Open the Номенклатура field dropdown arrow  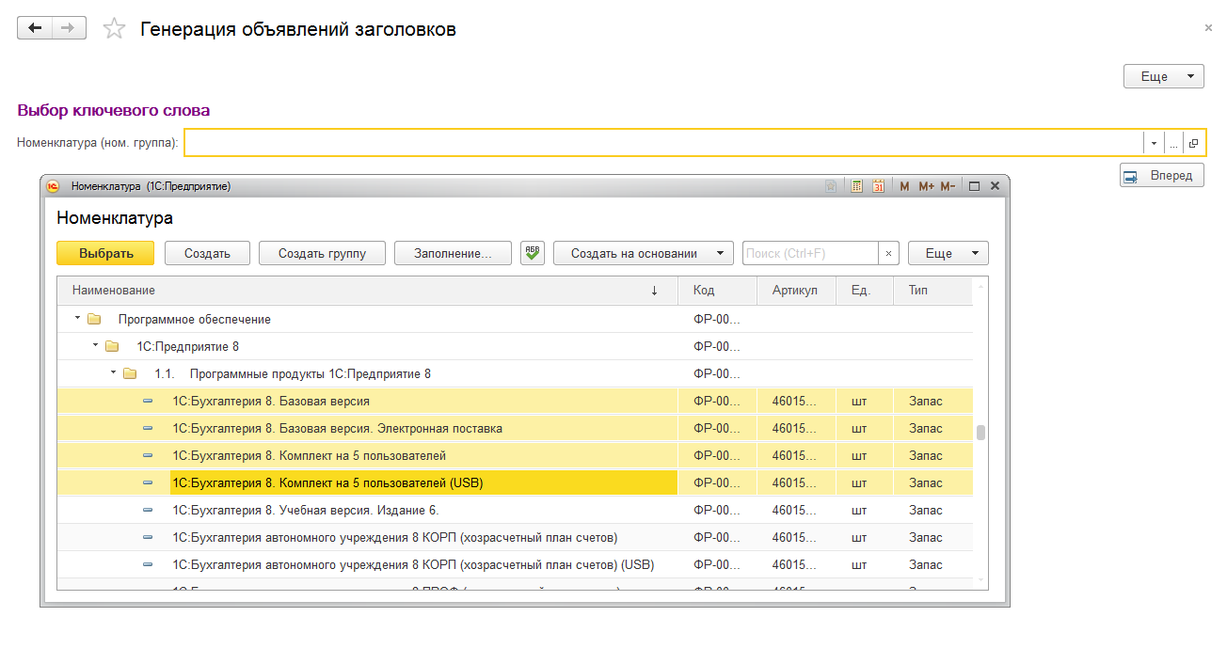coord(1154,143)
